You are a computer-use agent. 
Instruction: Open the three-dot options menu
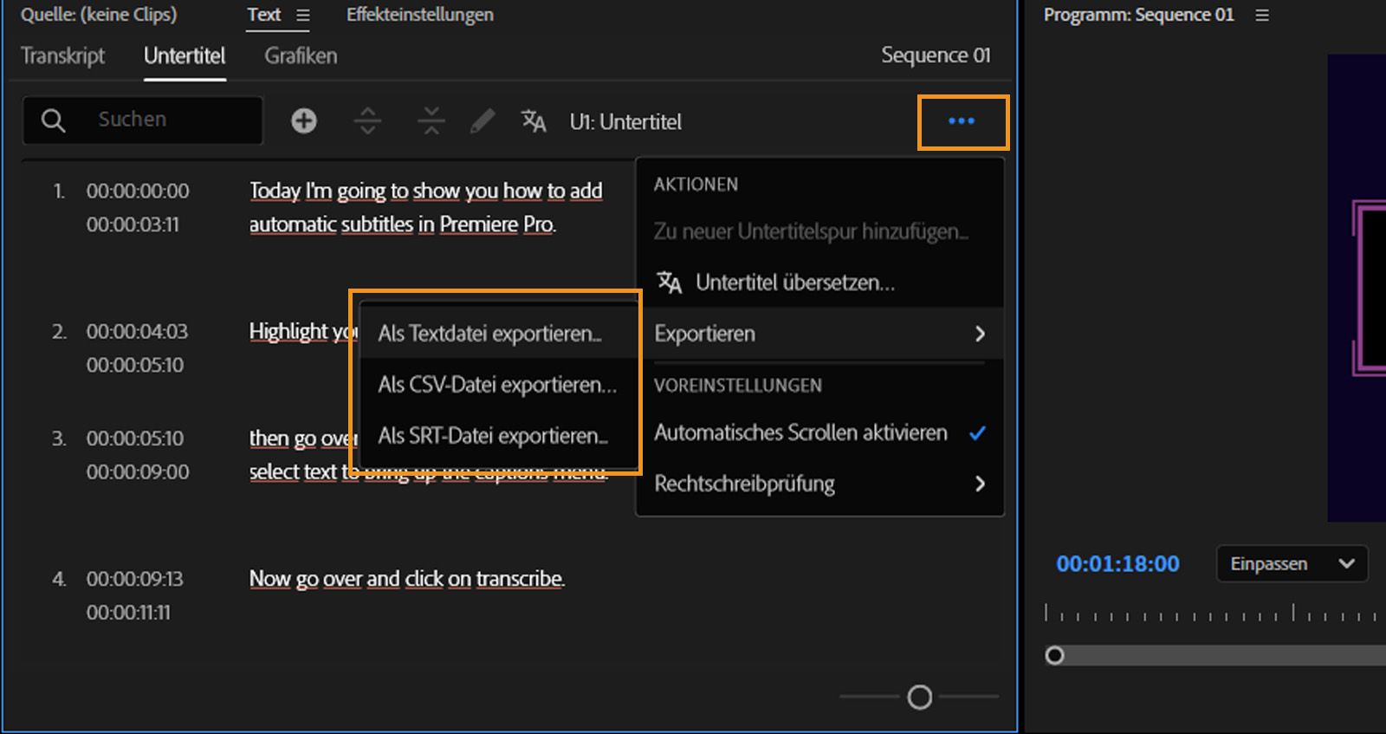(x=962, y=121)
